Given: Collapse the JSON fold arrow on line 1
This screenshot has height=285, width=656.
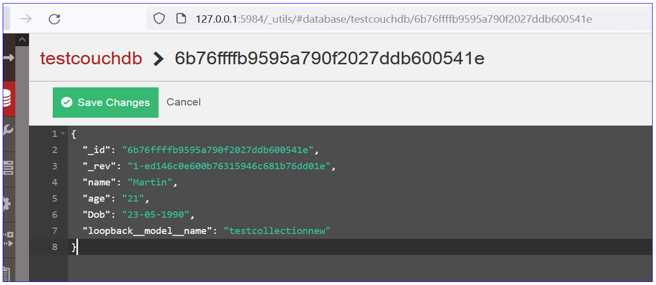Looking at the screenshot, I should (63, 134).
